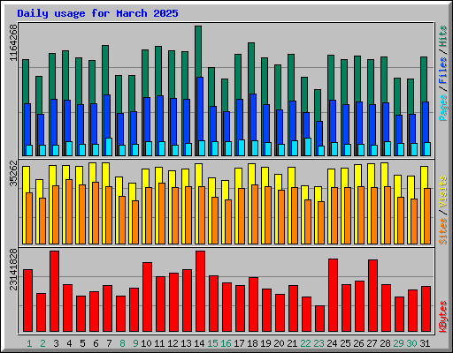
Task: Click the green hits bar for day 7
Action: (x=105, y=70)
